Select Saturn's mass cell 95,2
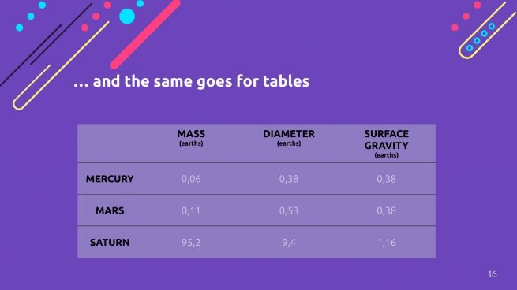Image resolution: width=517 pixels, height=290 pixels. 191,242
